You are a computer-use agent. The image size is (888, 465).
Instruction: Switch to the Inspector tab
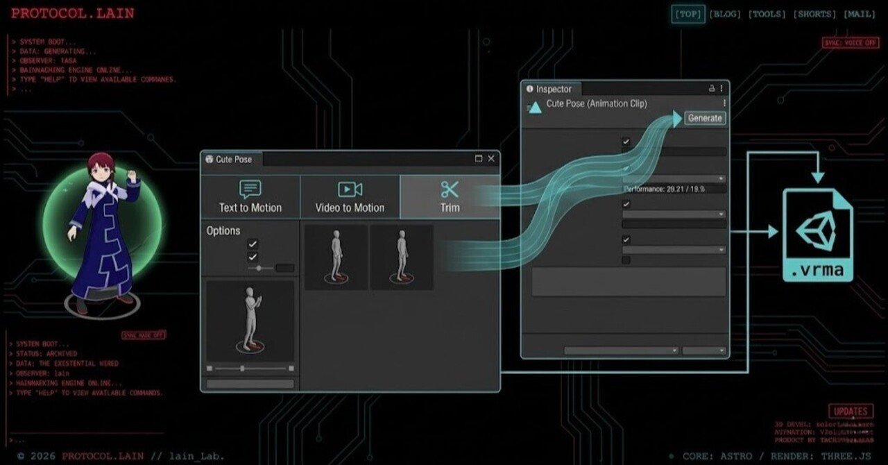coord(552,89)
